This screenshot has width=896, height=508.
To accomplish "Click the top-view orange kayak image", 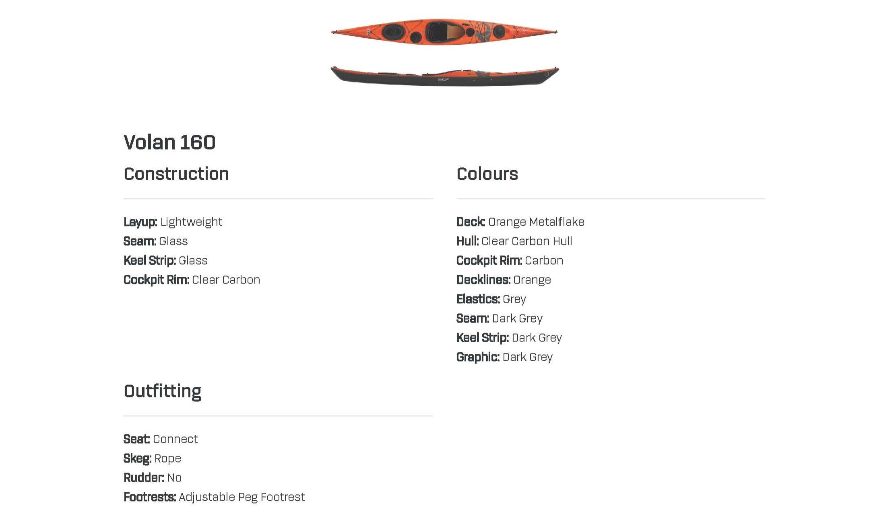I will tap(444, 31).
